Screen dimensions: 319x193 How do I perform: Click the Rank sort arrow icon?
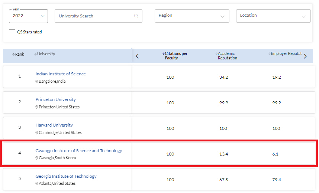click(13, 55)
